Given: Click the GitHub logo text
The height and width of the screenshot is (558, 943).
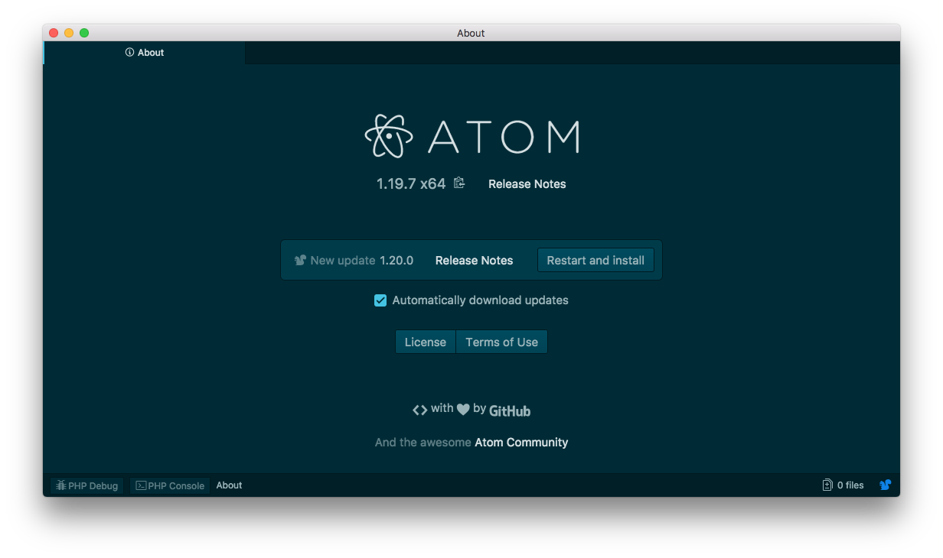Looking at the screenshot, I should 510,410.
